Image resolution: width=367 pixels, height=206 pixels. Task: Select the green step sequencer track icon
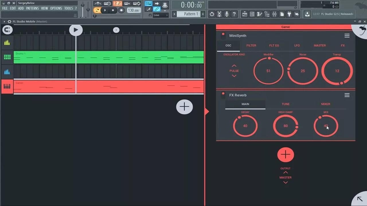coord(7,57)
